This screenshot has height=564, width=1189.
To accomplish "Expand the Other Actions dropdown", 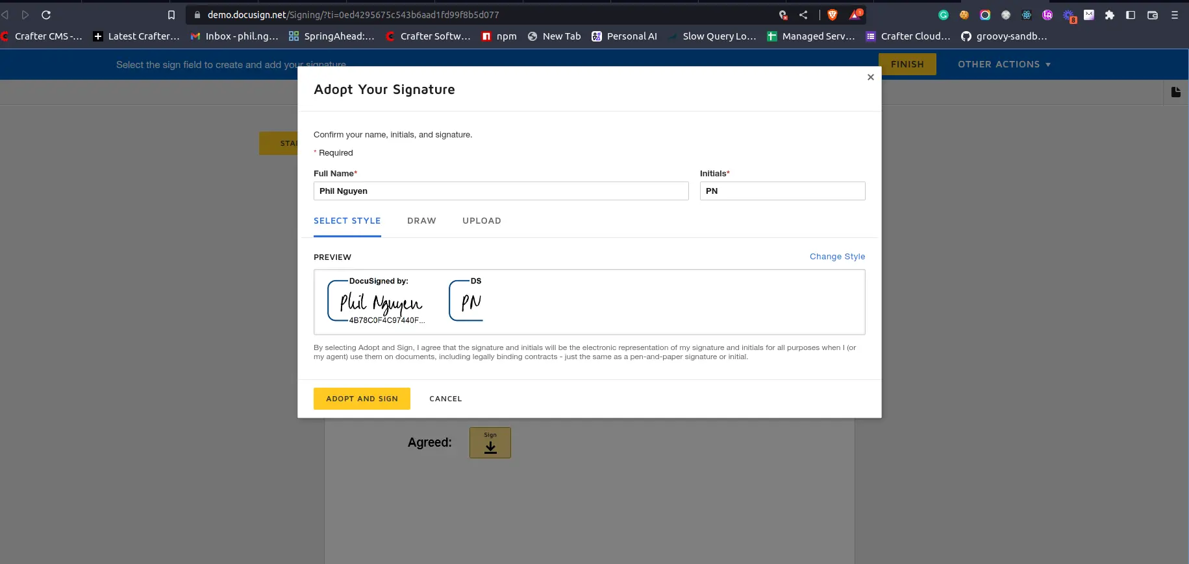I will 1004,64.
